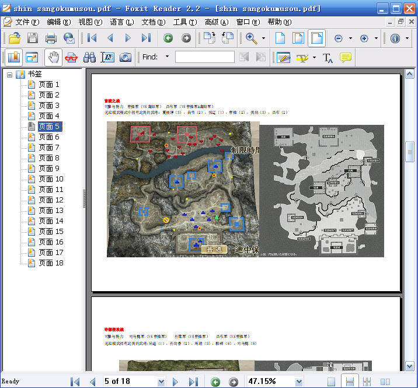
Task: Select bookmark 页面 18
Action: click(51, 263)
